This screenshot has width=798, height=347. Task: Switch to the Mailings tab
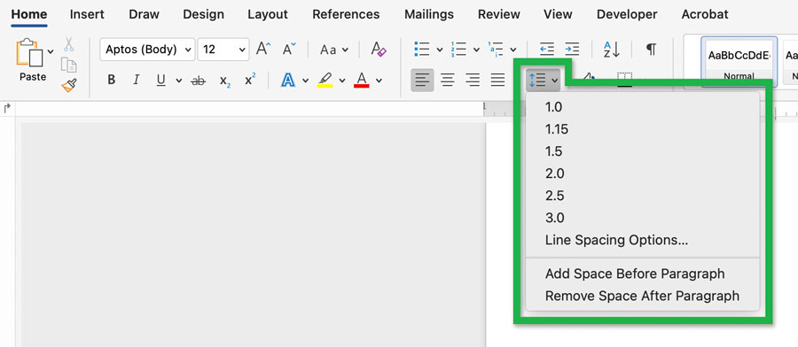click(x=429, y=14)
